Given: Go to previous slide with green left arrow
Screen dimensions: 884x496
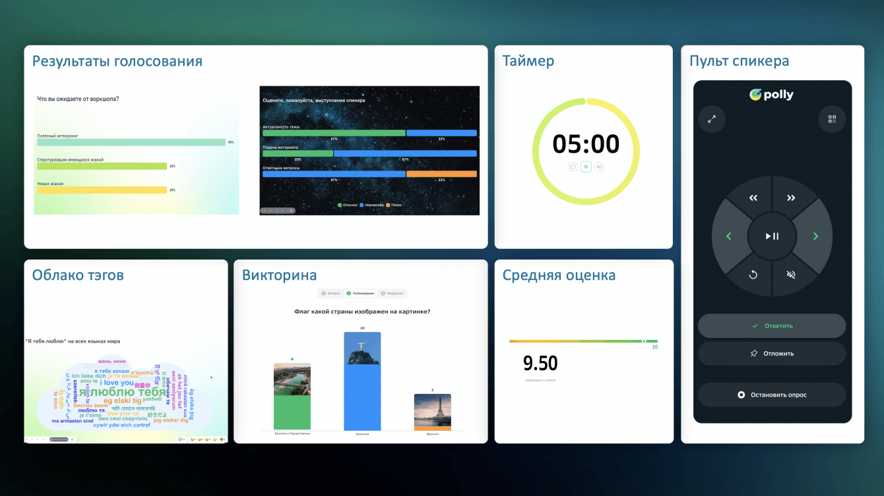Looking at the screenshot, I should [x=728, y=236].
